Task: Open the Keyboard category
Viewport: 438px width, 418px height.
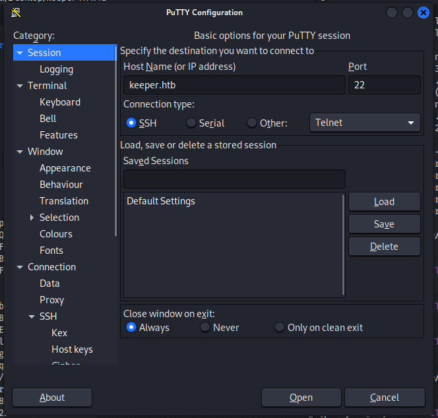Action: (60, 102)
